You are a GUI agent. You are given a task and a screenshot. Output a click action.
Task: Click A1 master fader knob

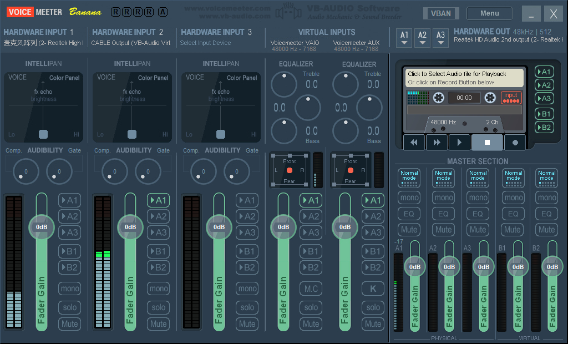pos(415,267)
